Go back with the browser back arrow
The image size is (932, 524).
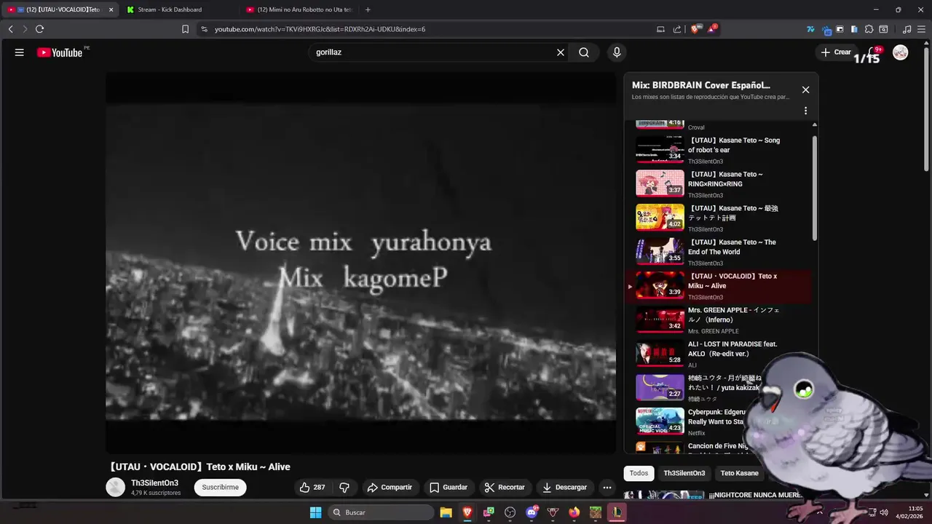10,29
